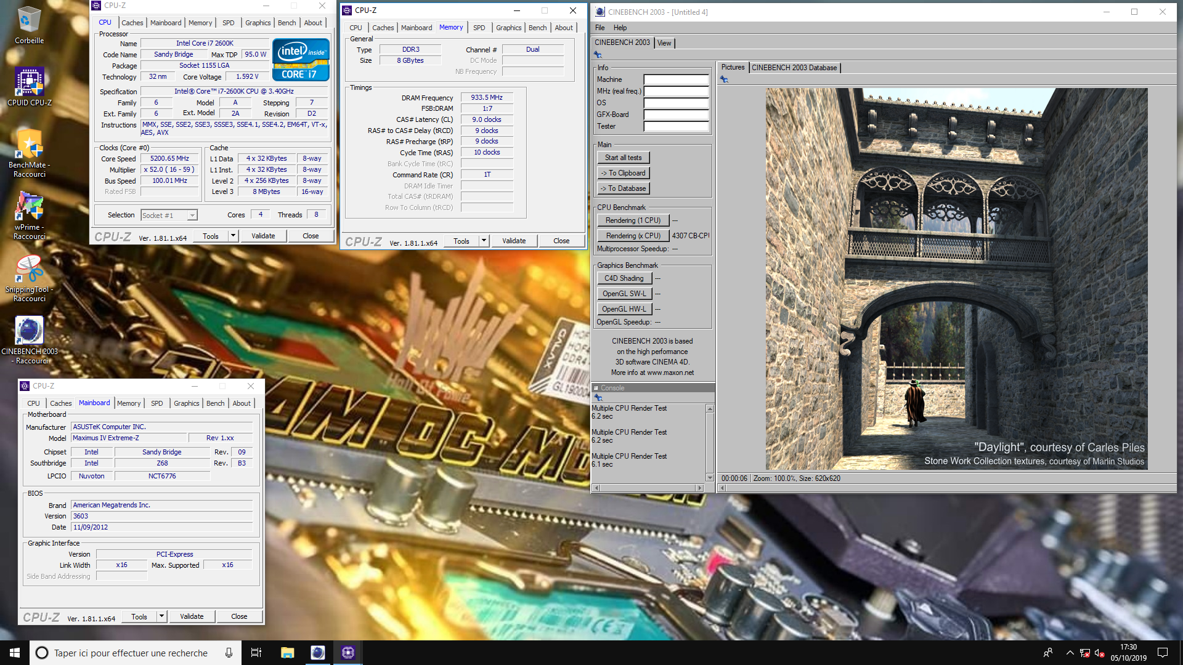Select Pictures tab in Cinebench
The width and height of the screenshot is (1183, 665).
point(733,67)
